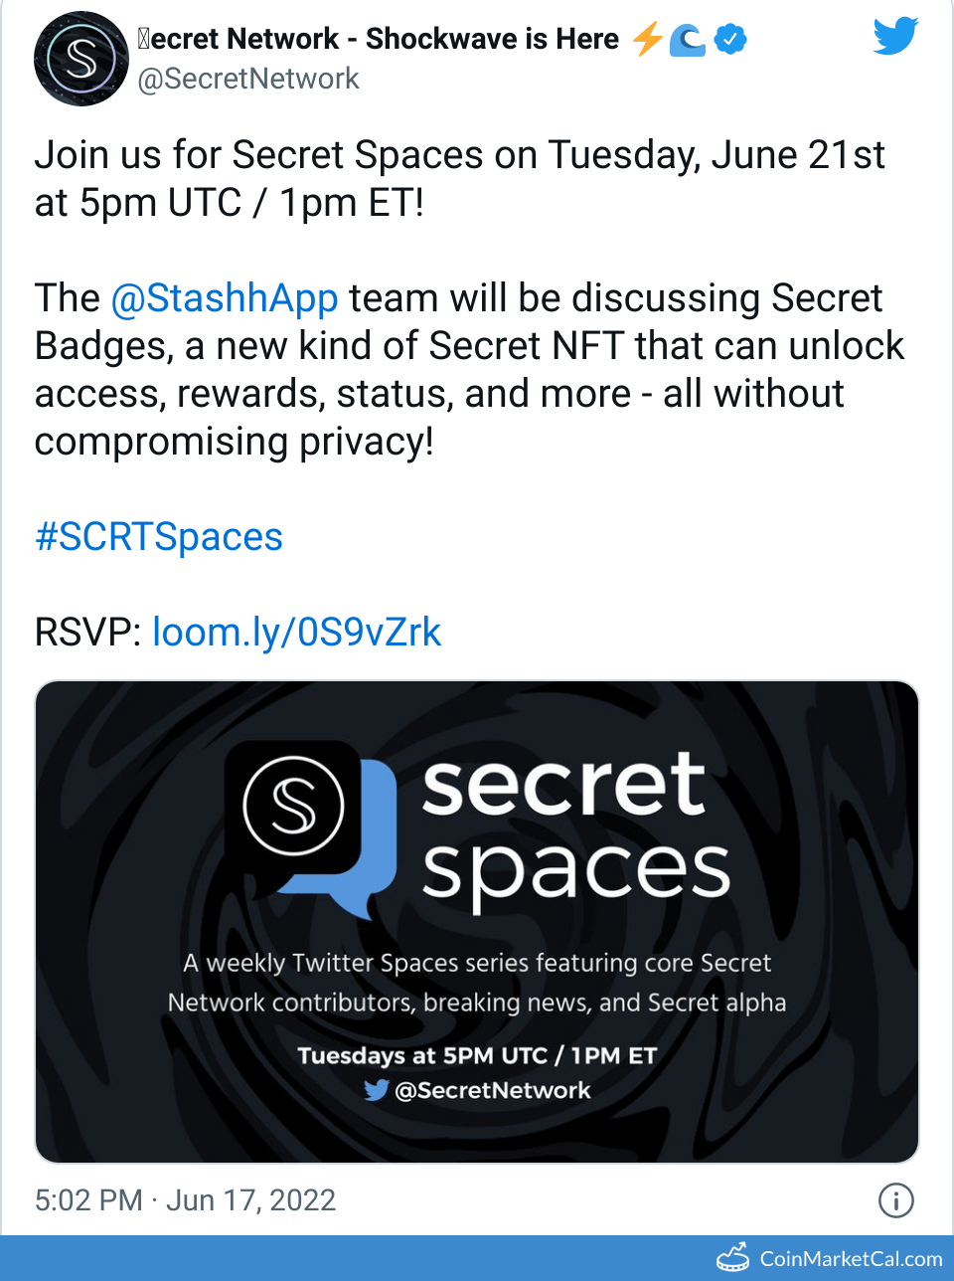
Task: Click the Twitter bird logo in header
Action: (x=895, y=37)
